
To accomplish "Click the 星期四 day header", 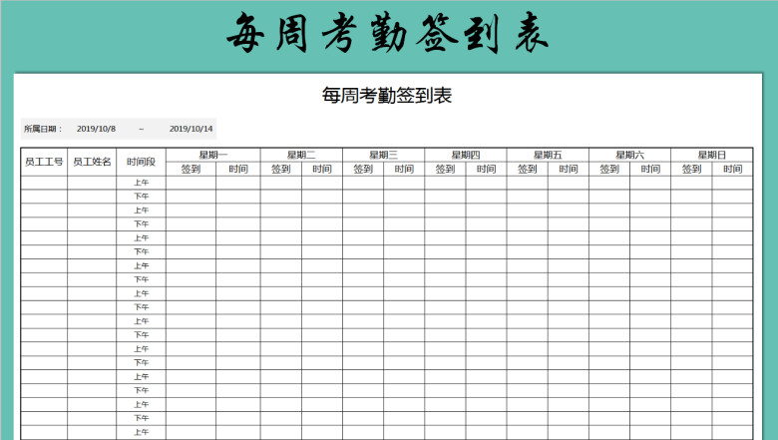I will 466,155.
